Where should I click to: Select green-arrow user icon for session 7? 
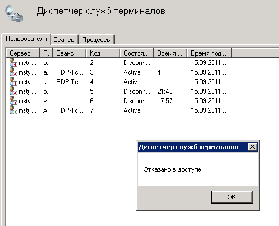pyautogui.click(x=13, y=110)
